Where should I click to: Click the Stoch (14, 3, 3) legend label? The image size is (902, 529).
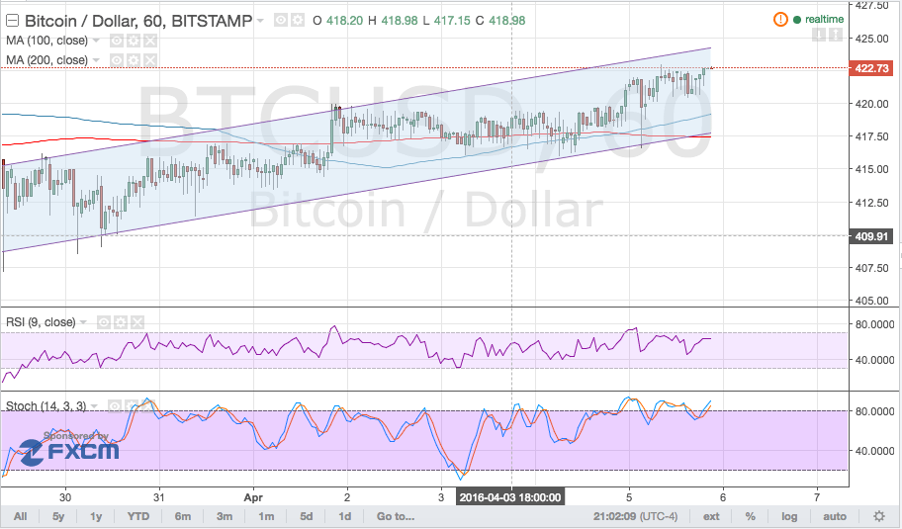click(x=46, y=406)
